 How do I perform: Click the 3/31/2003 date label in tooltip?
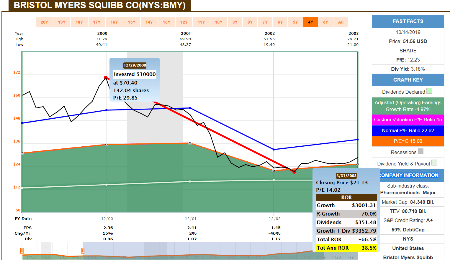click(346, 175)
